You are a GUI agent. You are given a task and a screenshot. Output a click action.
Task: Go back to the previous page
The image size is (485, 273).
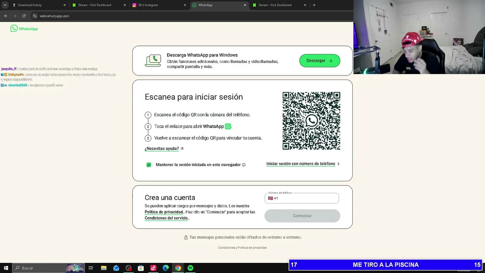(x=6, y=16)
